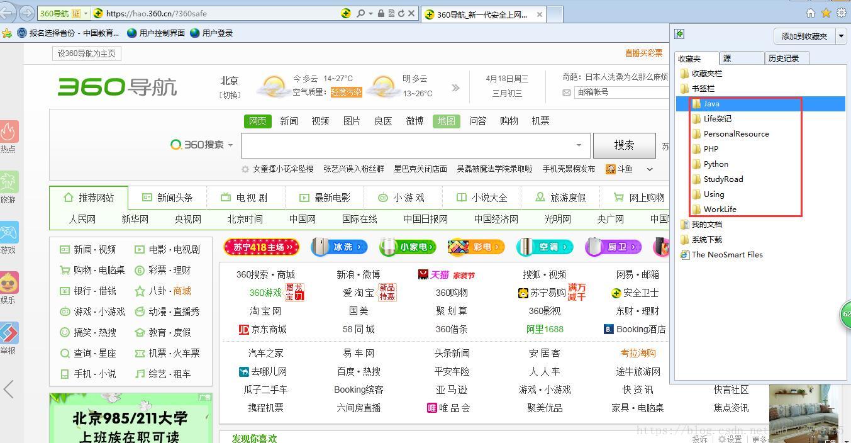Switch to the 源 tab
This screenshot has height=443, width=851.
[x=742, y=58]
